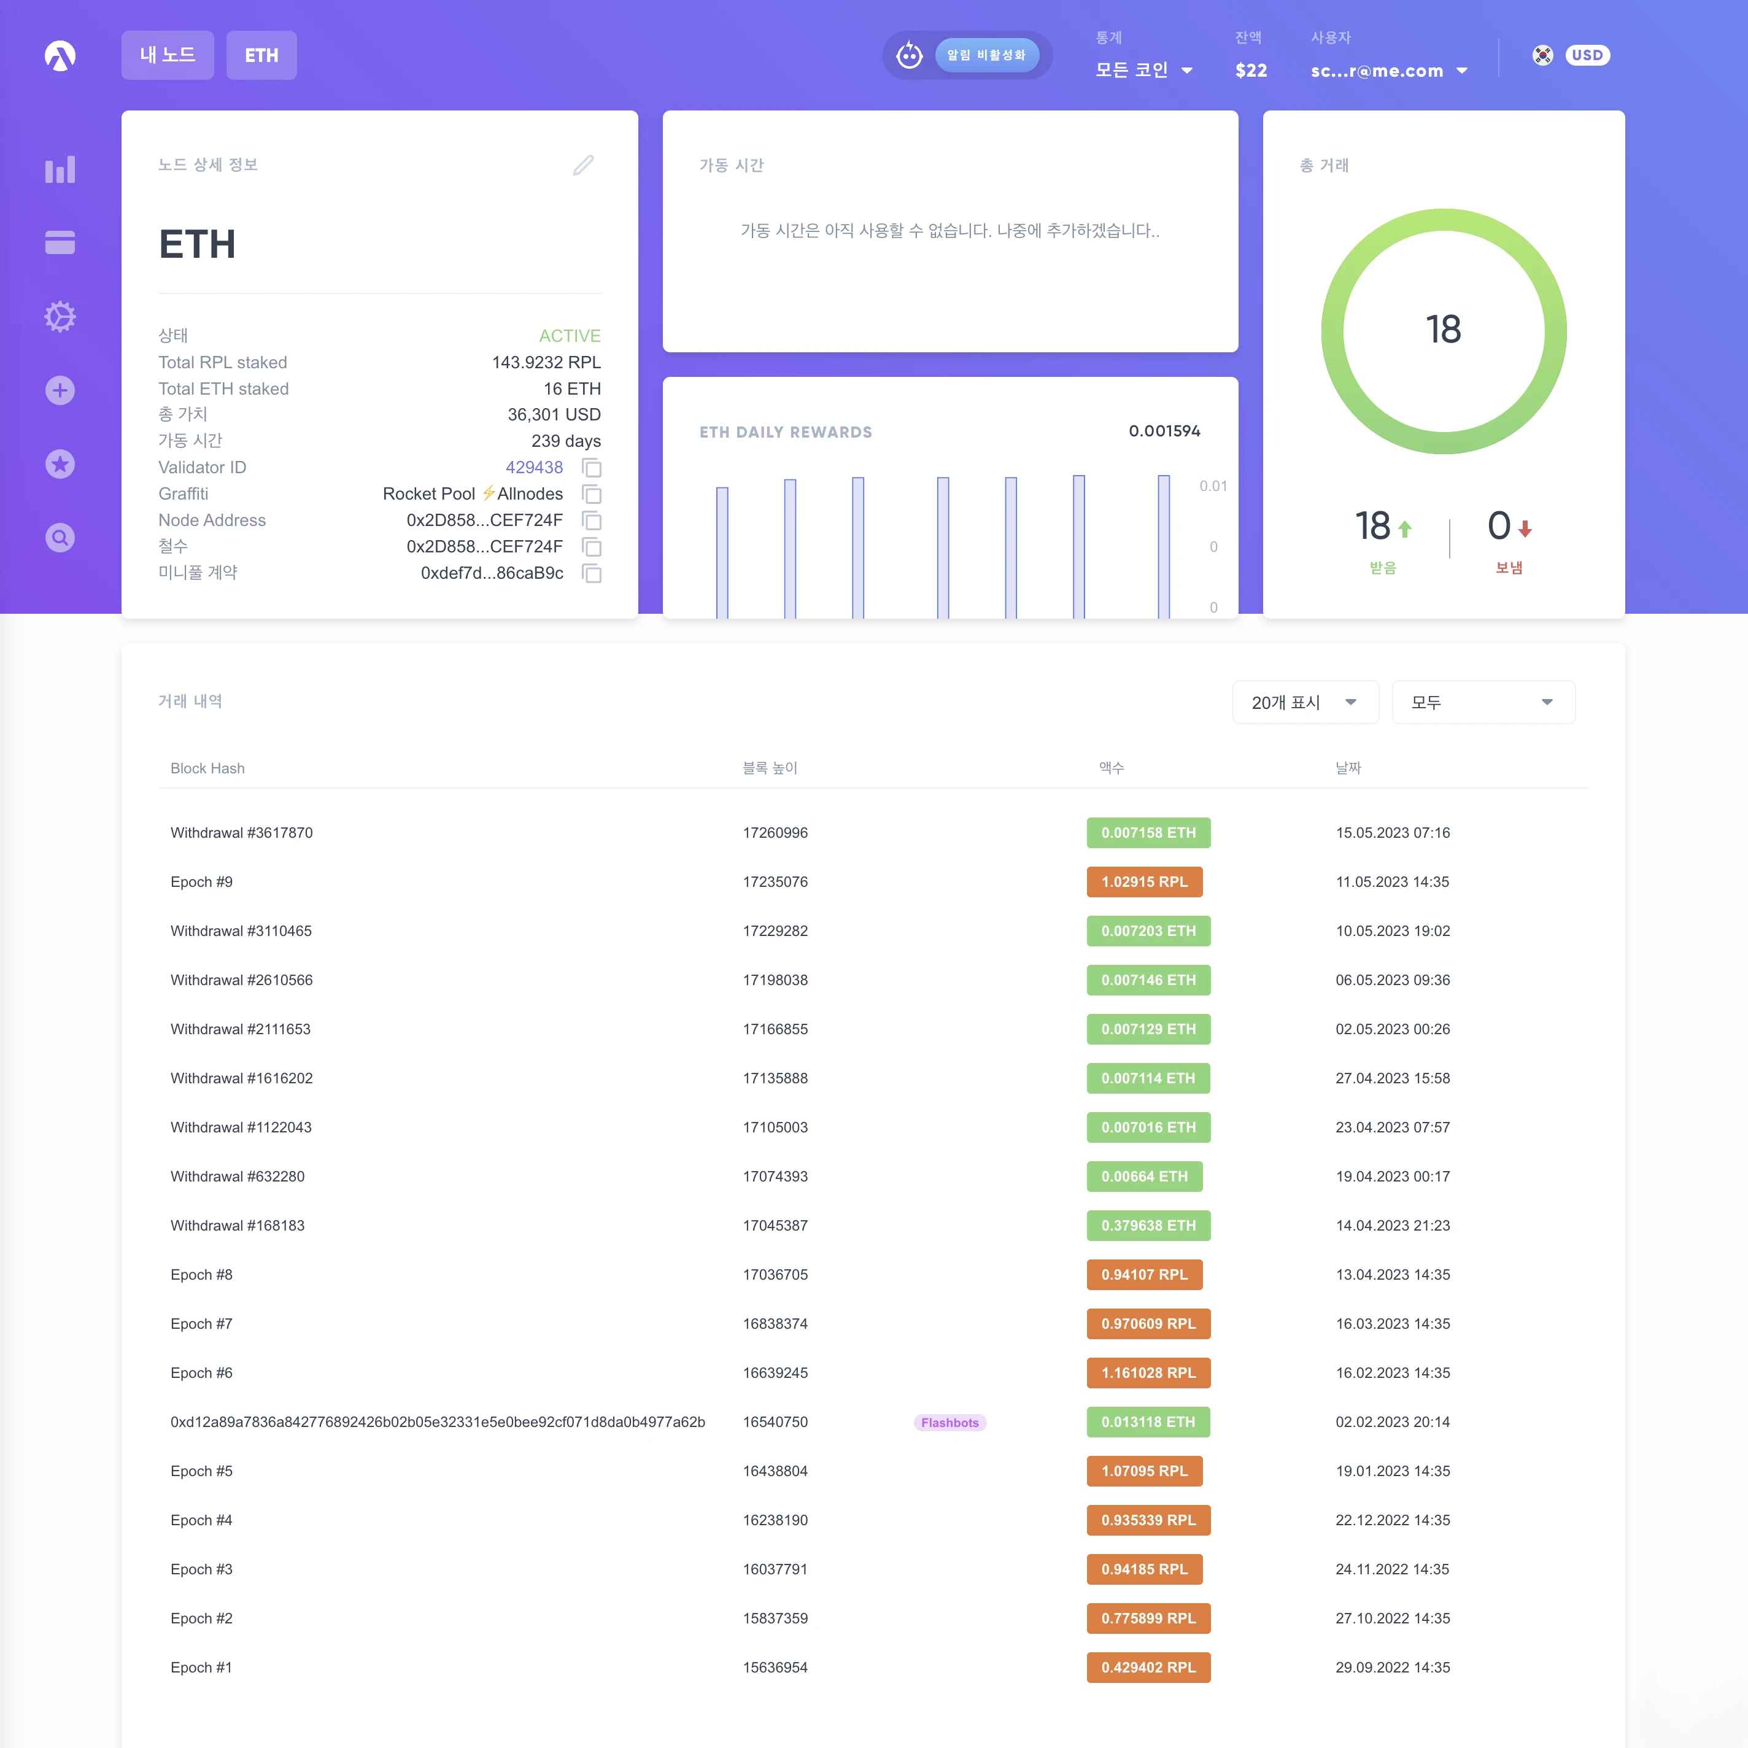Click the 0.429402 RPL amount badge

tap(1148, 1668)
